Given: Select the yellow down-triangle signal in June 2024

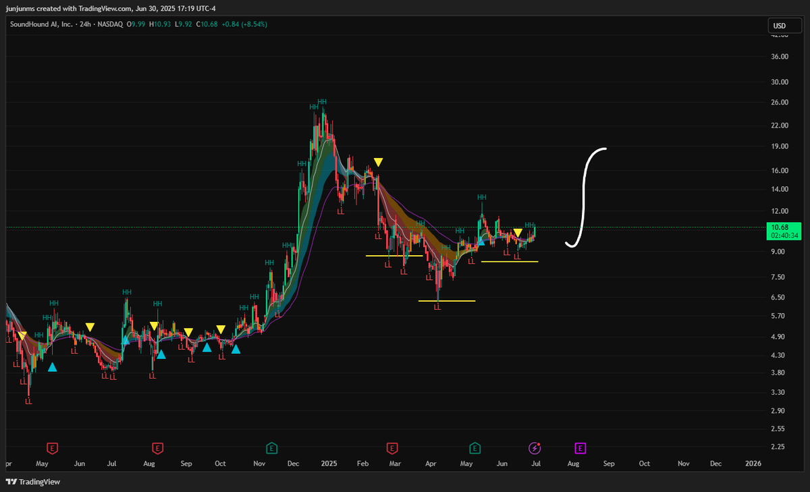Looking at the screenshot, I should coord(90,327).
